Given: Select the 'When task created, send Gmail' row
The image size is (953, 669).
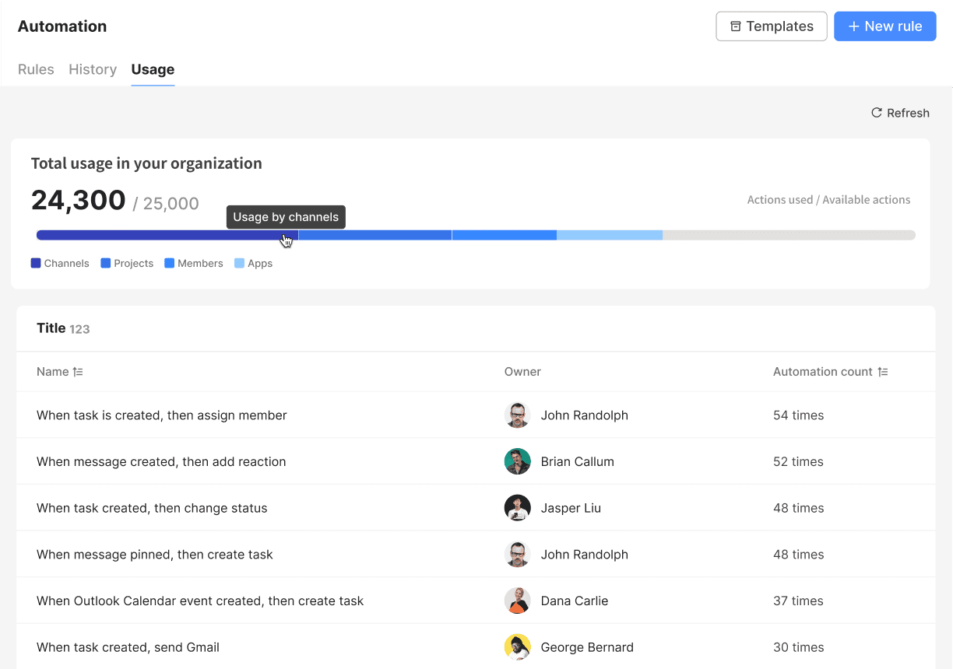Looking at the screenshot, I should click(x=128, y=647).
